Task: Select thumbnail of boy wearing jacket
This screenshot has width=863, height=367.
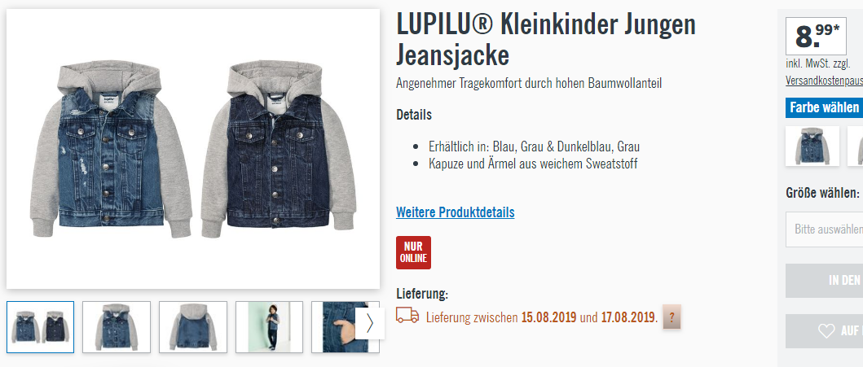Action: (x=269, y=327)
